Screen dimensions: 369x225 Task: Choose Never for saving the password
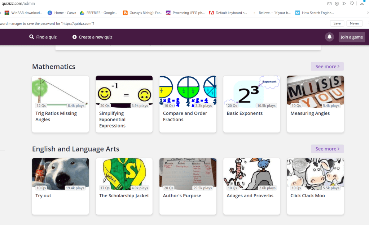354,23
